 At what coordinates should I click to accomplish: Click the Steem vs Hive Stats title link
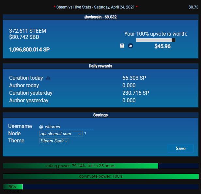95,7
